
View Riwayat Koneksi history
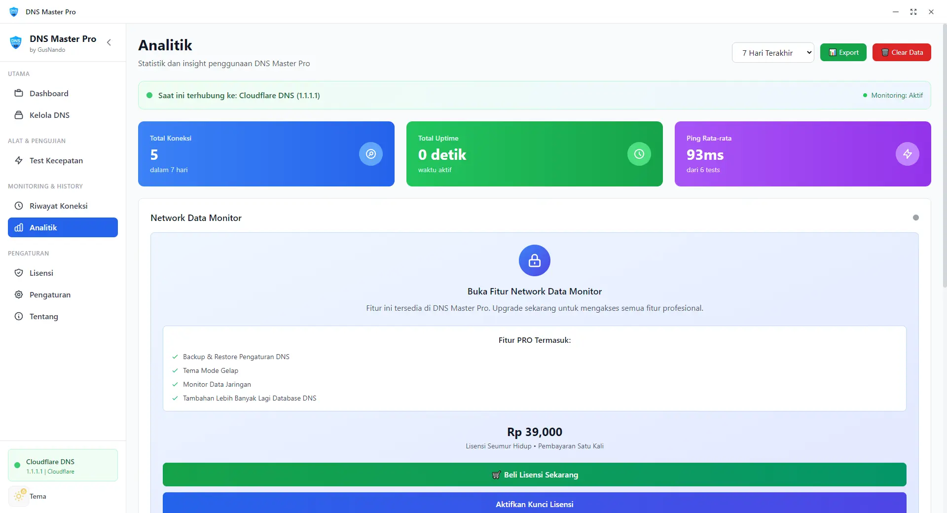pyautogui.click(x=63, y=206)
